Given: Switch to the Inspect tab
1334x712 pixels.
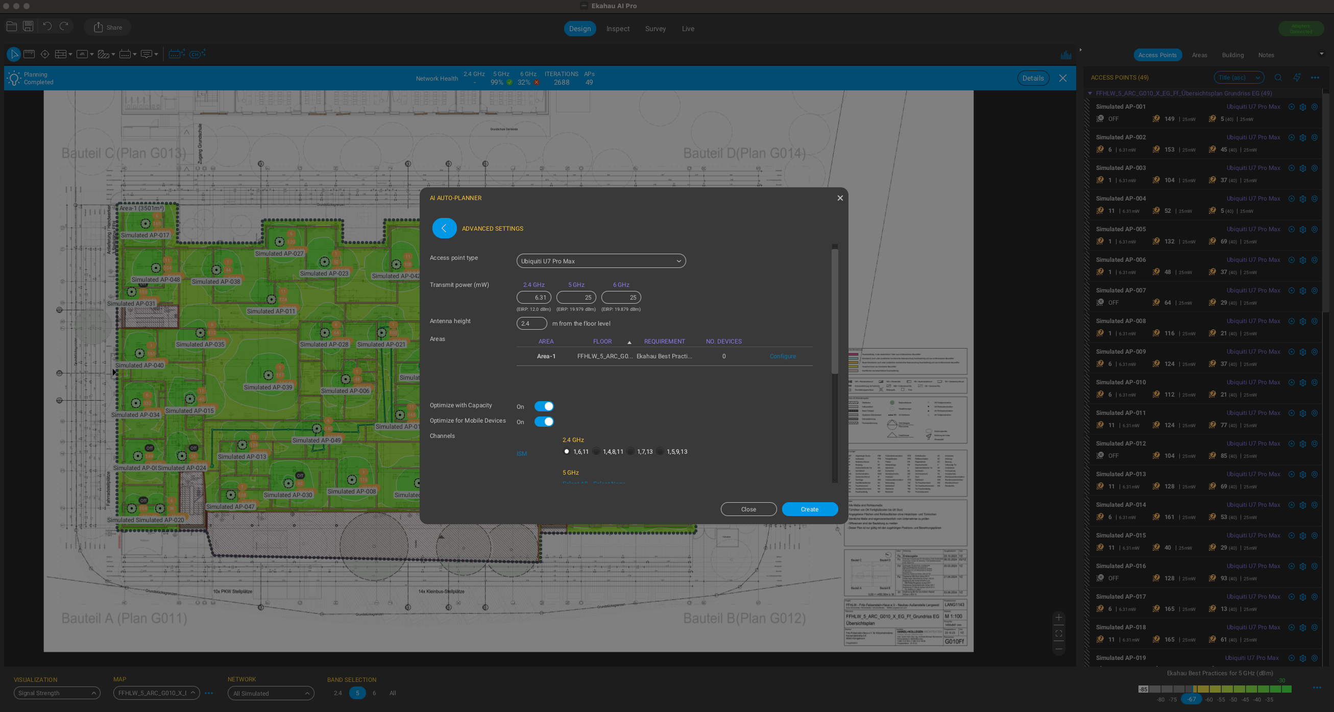Looking at the screenshot, I should tap(618, 29).
